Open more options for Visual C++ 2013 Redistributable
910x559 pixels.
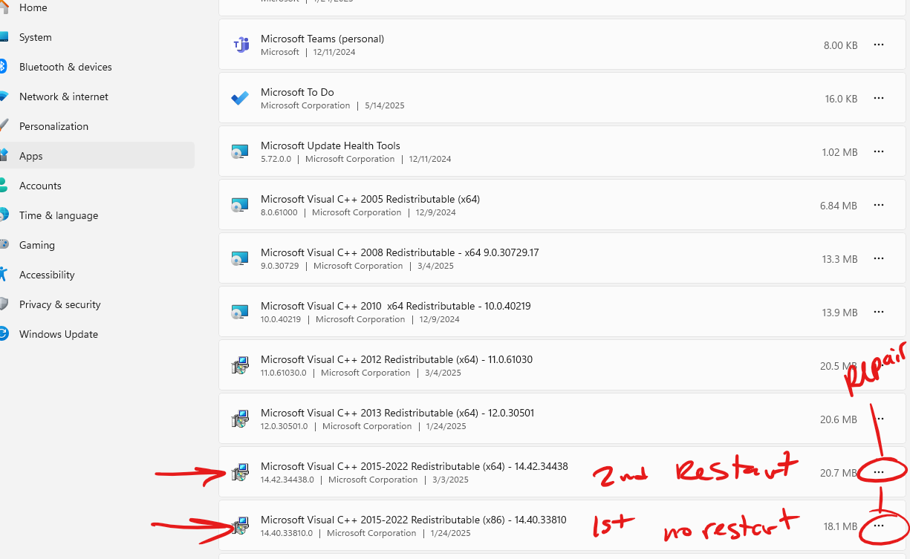point(879,419)
